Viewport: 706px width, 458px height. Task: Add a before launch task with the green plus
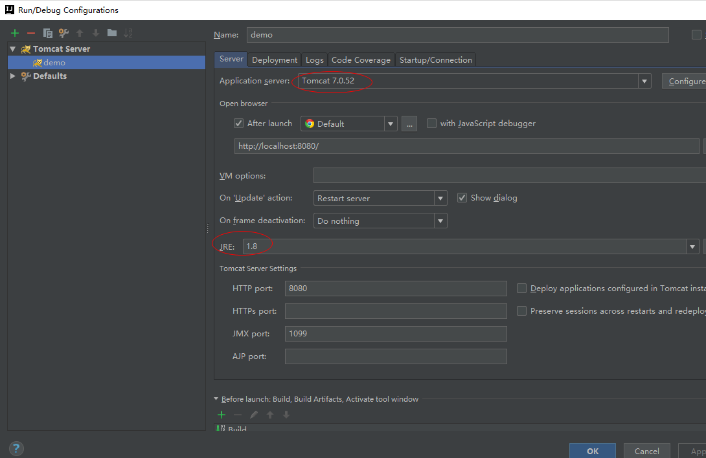(222, 415)
